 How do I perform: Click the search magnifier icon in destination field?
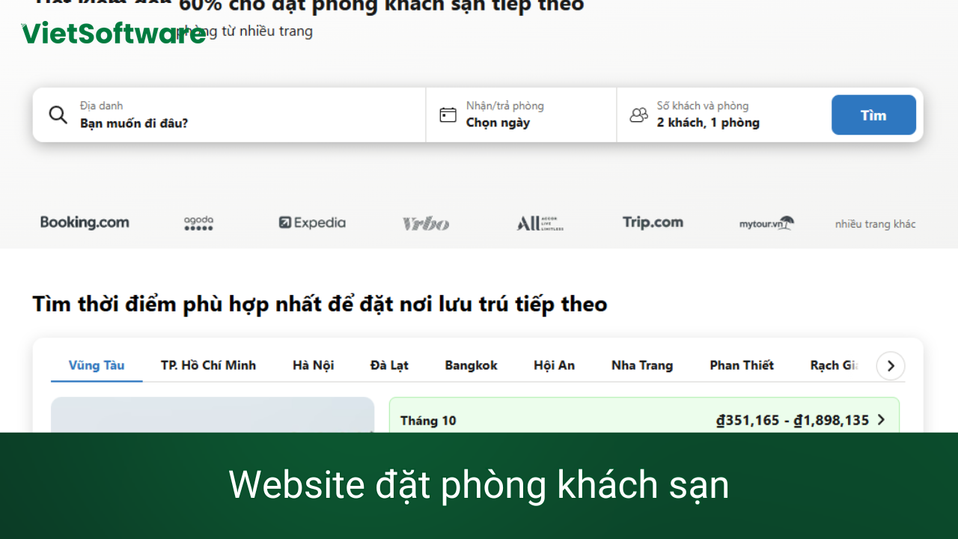58,115
